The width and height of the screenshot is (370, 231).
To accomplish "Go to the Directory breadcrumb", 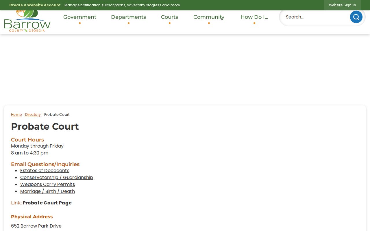I will (x=33, y=115).
